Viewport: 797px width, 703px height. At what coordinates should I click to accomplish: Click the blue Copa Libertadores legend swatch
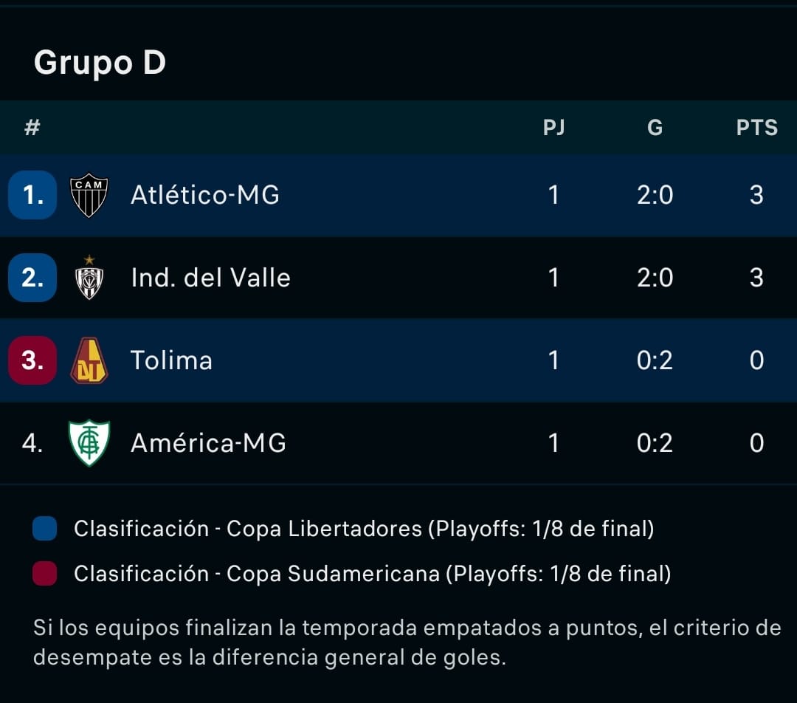pyautogui.click(x=46, y=529)
